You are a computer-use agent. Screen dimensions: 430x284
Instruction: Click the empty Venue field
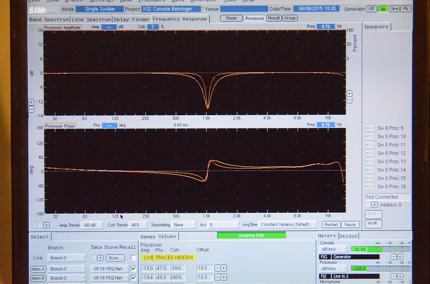(244, 9)
